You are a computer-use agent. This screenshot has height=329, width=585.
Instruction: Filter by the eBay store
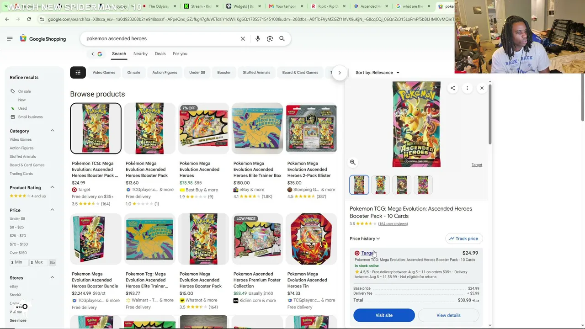click(x=14, y=287)
